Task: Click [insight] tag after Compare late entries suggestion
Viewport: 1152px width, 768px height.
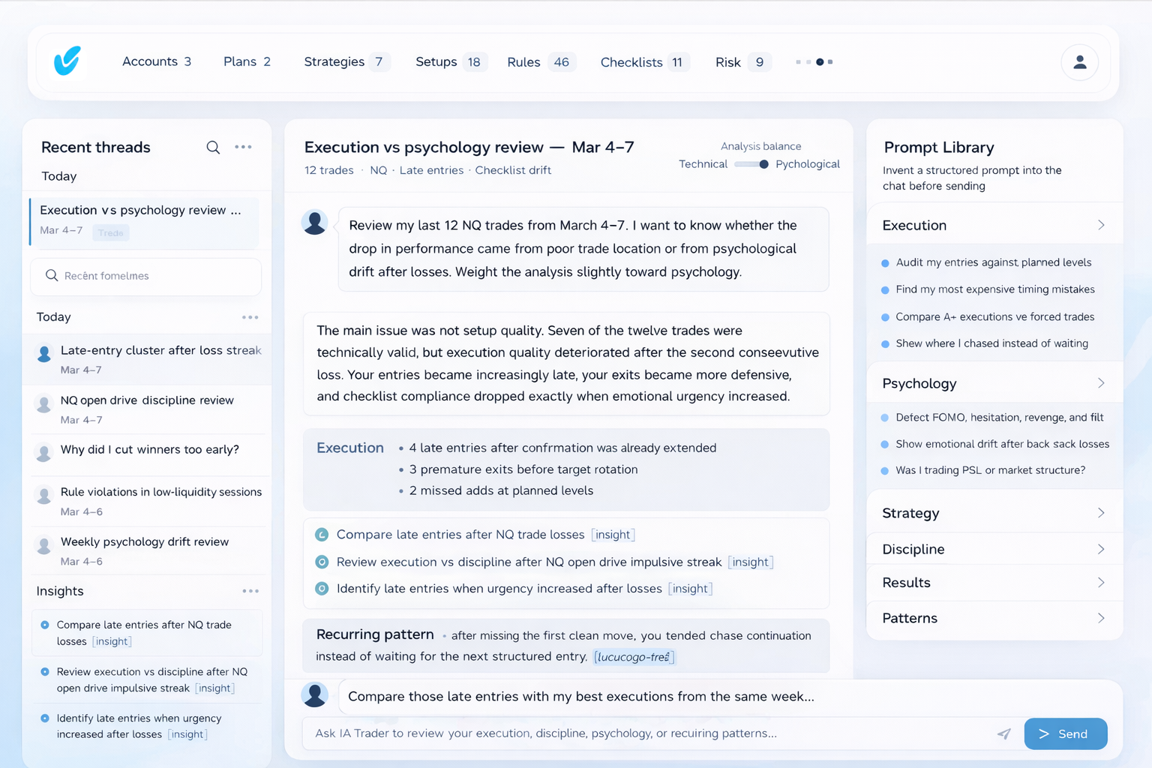Action: [613, 535]
